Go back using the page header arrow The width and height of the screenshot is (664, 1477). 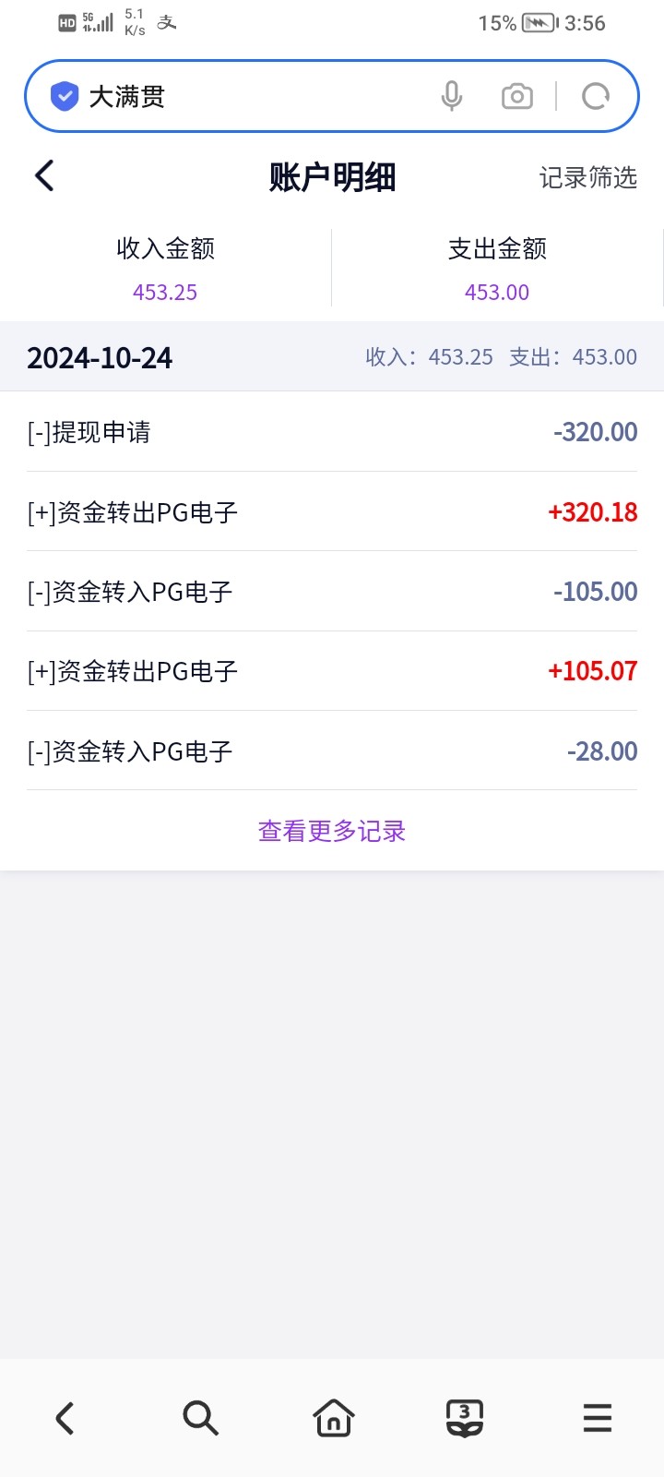[x=44, y=175]
